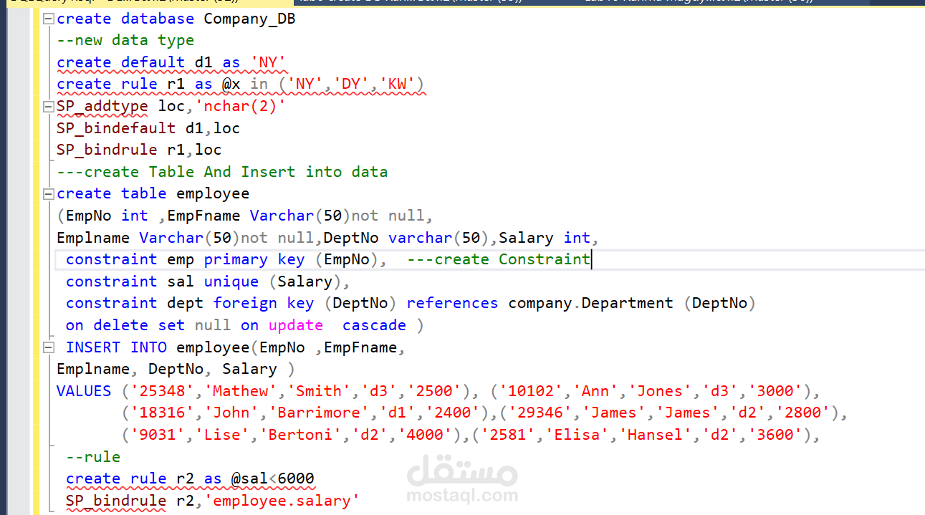Click the 'SP_bindrule r1,loc' line
The image size is (925, 515).
pos(139,150)
